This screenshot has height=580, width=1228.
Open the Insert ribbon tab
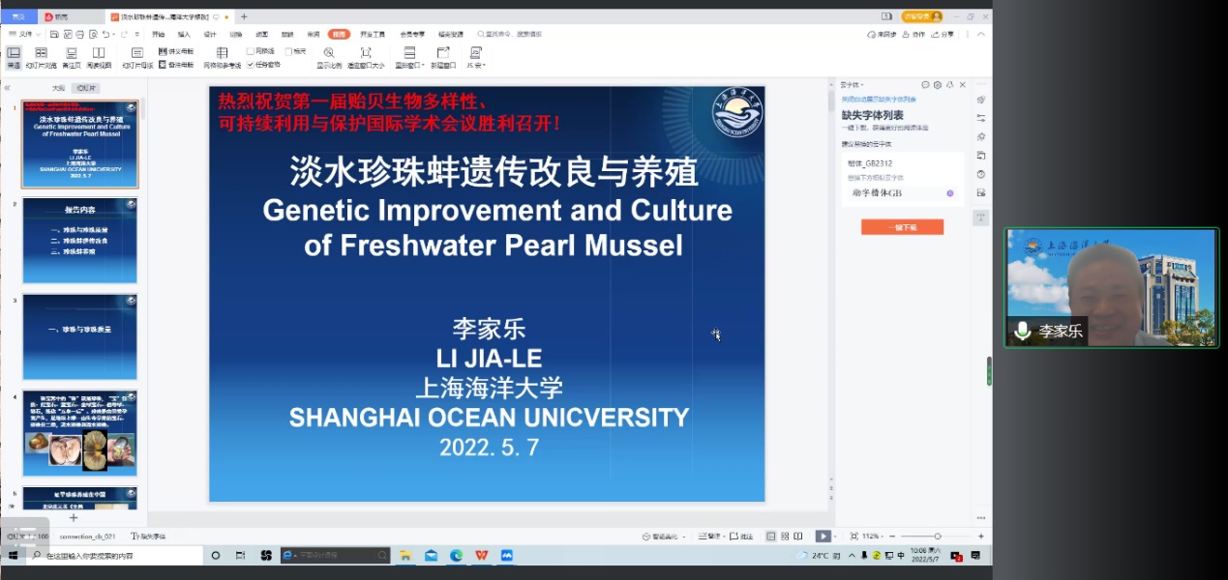(184, 34)
